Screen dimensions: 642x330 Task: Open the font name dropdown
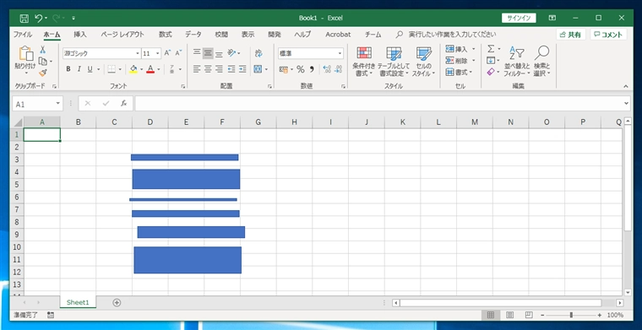coord(138,53)
